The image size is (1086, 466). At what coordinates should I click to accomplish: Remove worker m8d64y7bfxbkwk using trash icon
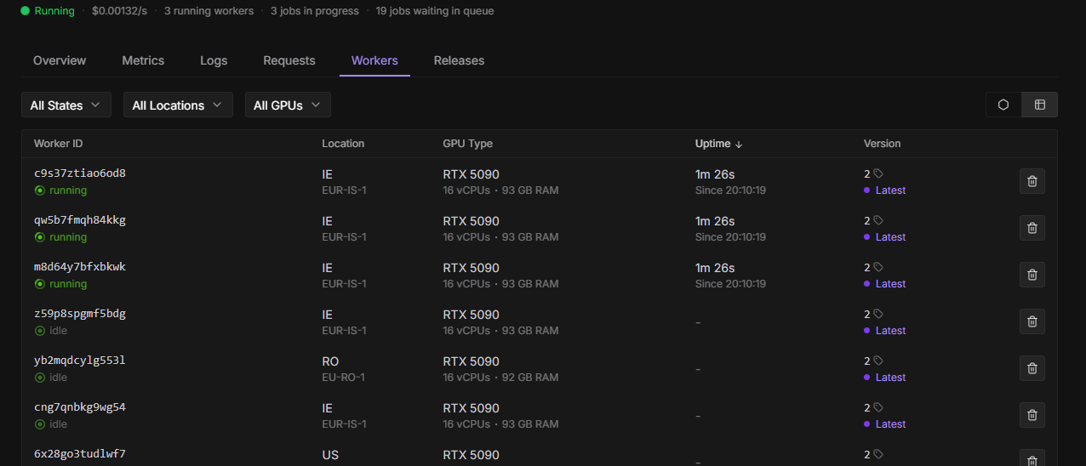coord(1032,275)
